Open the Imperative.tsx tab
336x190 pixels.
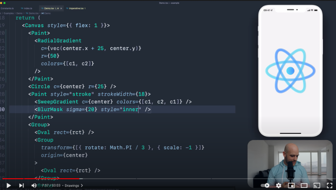tap(76, 8)
